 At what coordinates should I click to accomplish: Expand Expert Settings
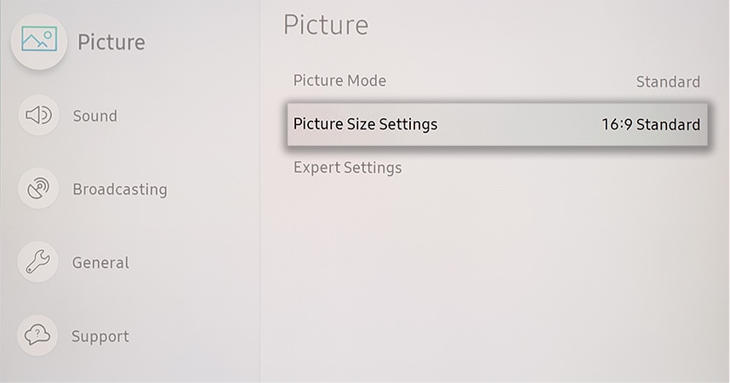[x=347, y=168]
